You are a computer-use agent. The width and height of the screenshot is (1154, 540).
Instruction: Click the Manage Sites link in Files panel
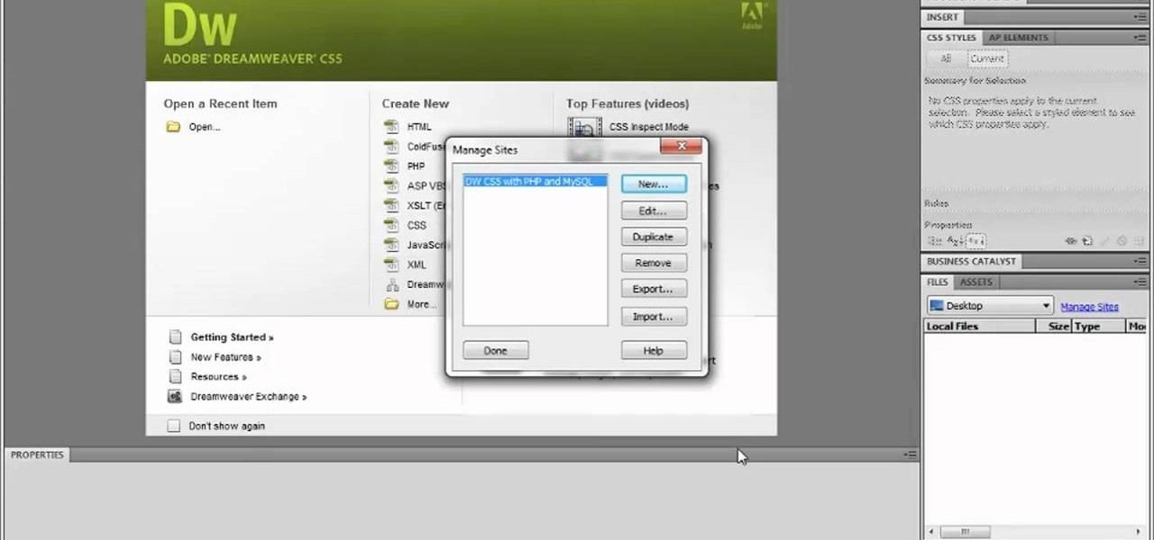[x=1089, y=307]
